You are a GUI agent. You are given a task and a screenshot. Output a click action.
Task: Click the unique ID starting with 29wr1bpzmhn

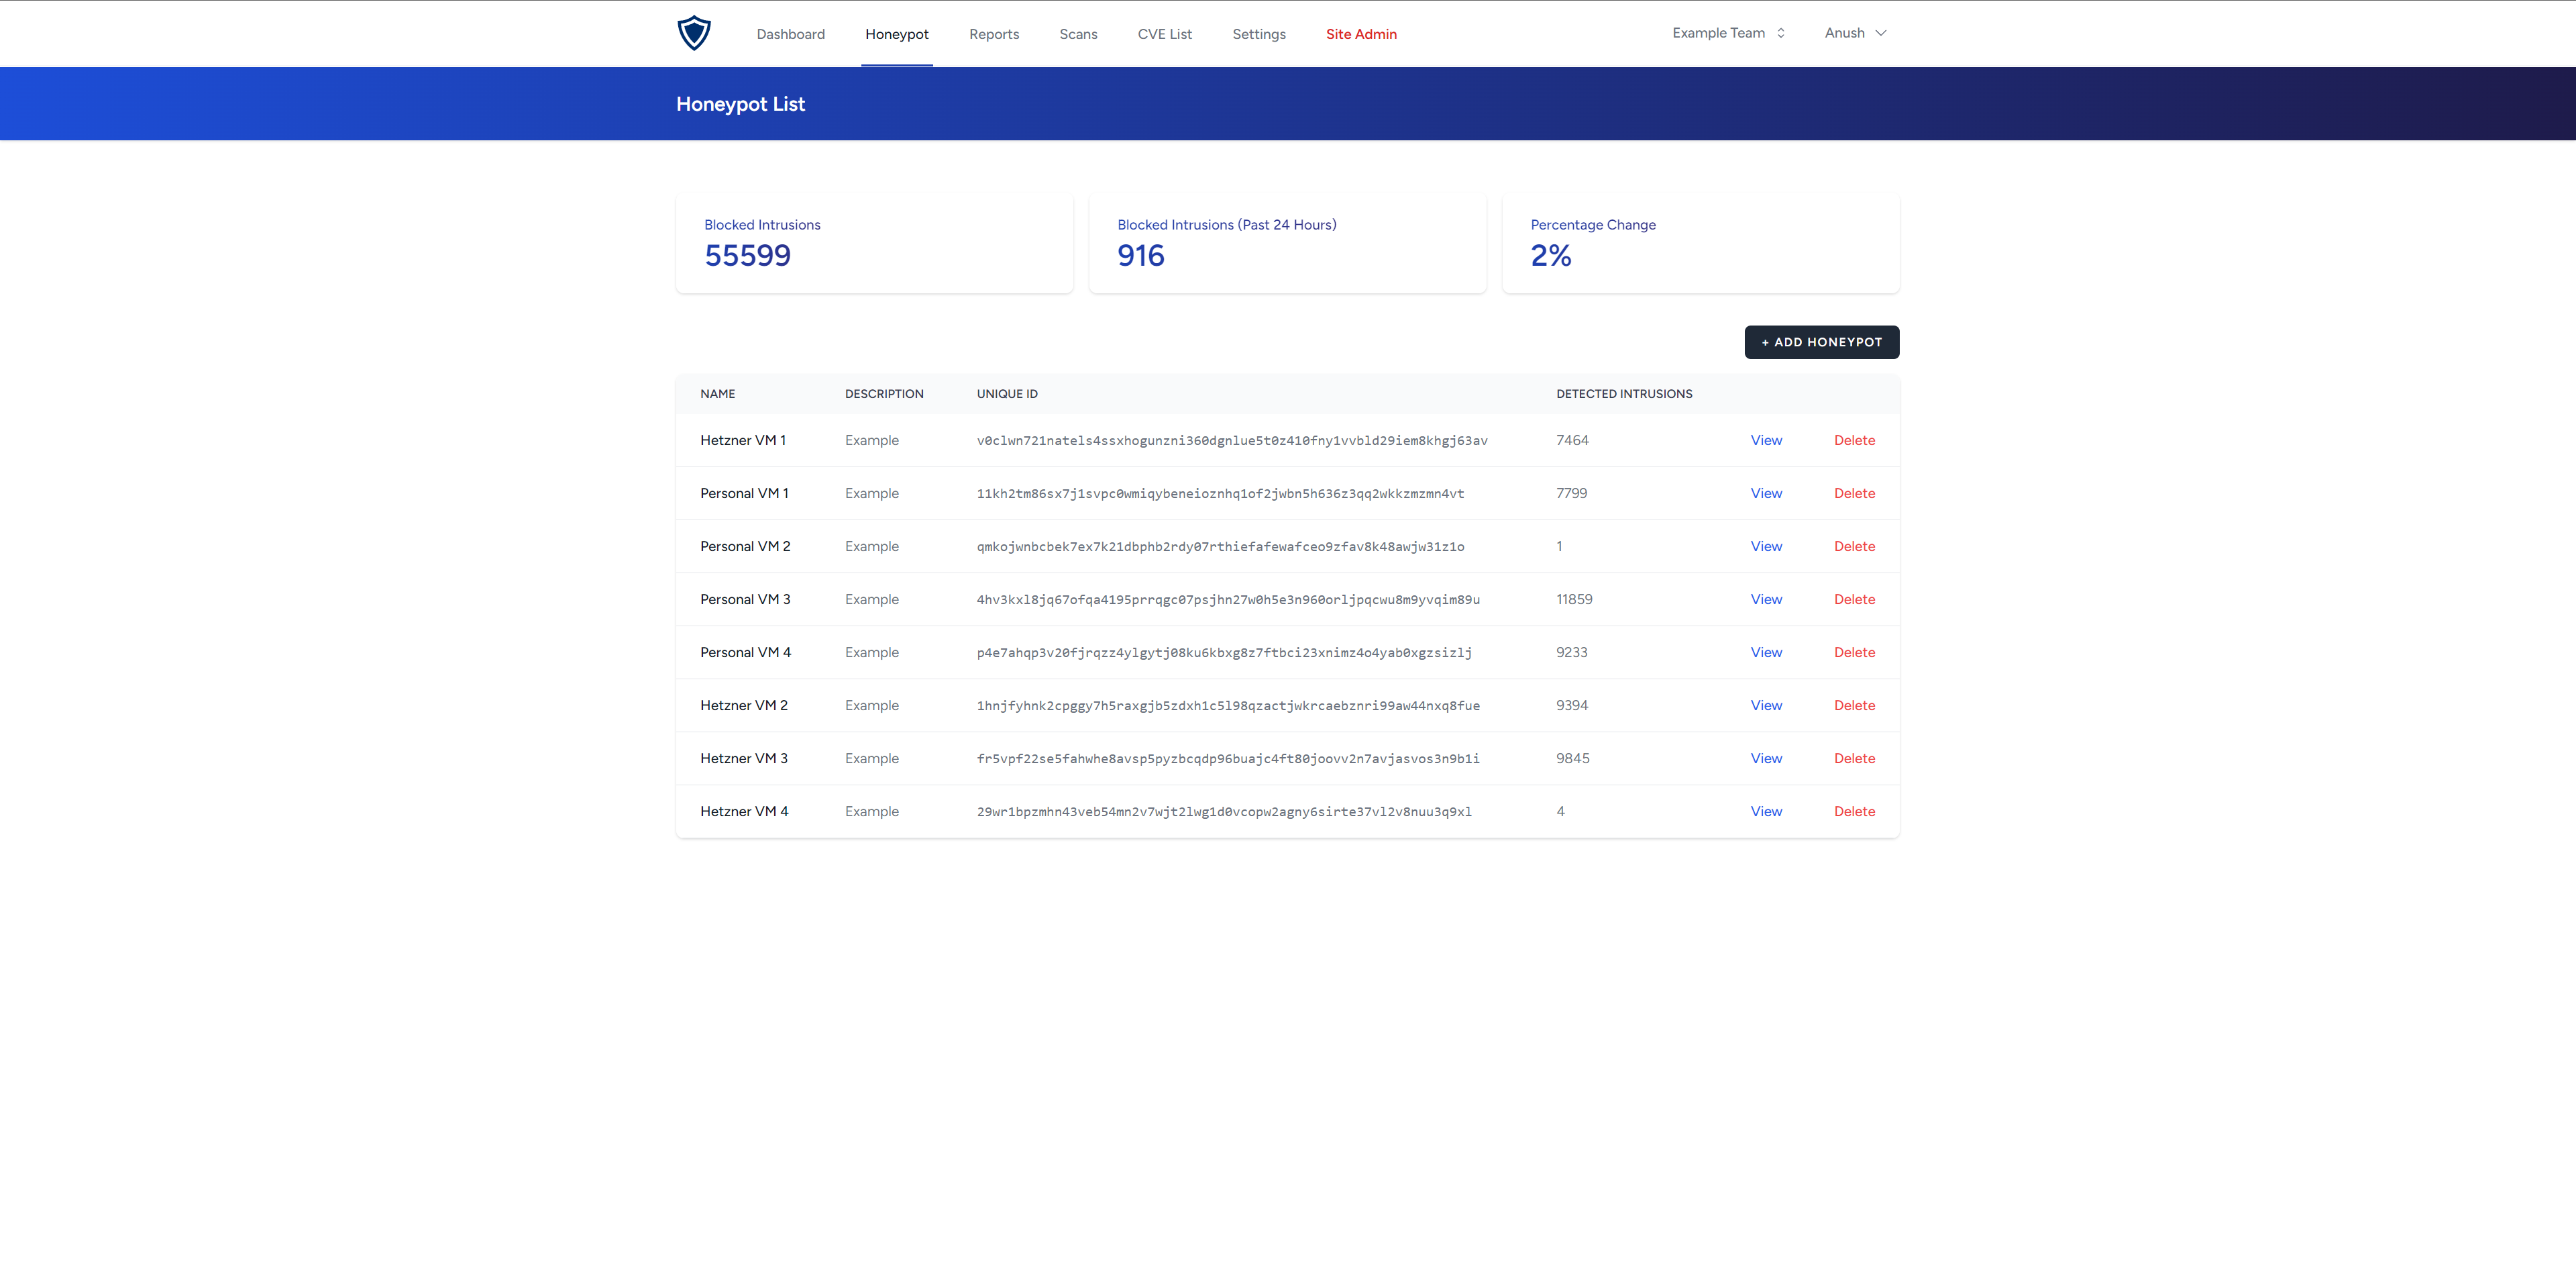[x=1224, y=813]
